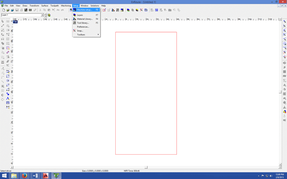The width and height of the screenshot is (287, 179).
Task: Open the Machining menu
Action: coord(66,6)
